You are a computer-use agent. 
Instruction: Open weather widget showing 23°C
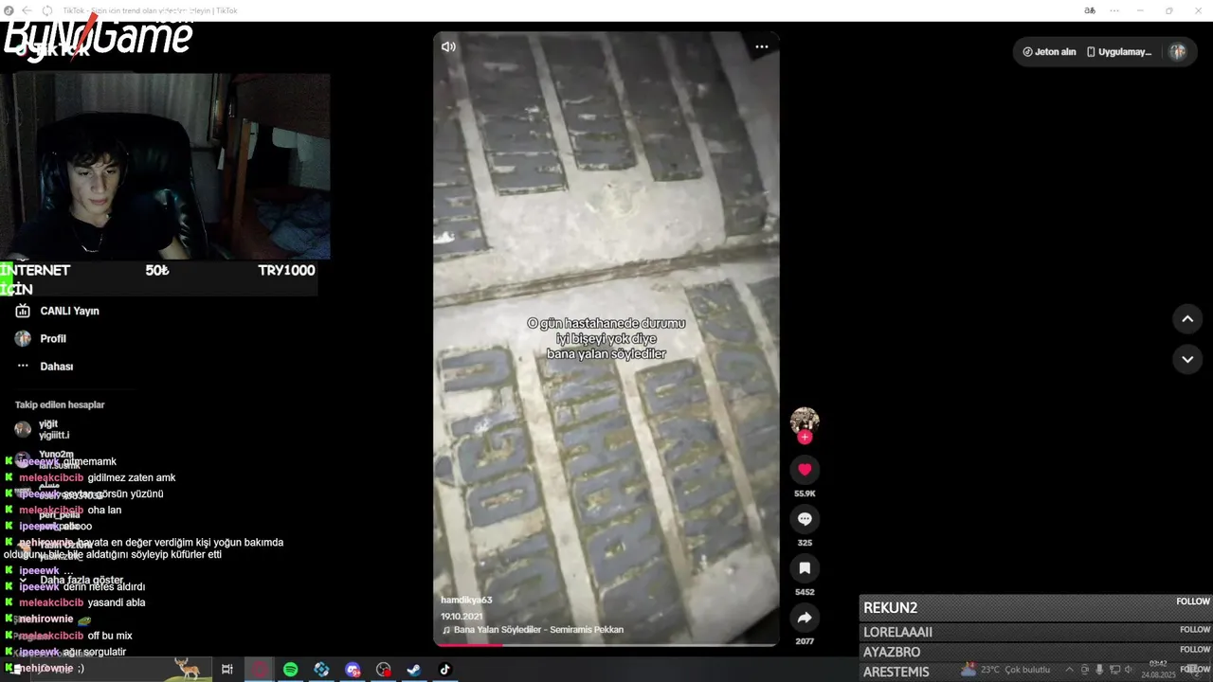(x=1005, y=670)
